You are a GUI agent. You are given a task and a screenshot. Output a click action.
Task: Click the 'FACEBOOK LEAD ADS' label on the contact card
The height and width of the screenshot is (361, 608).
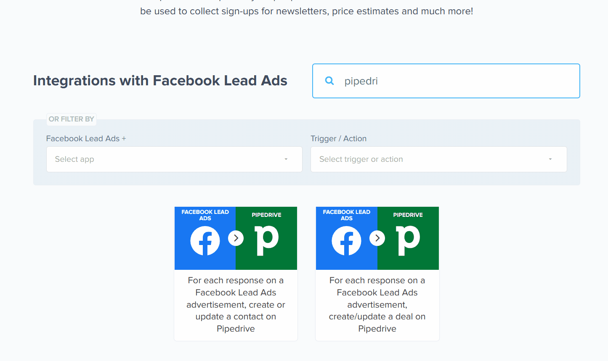205,215
